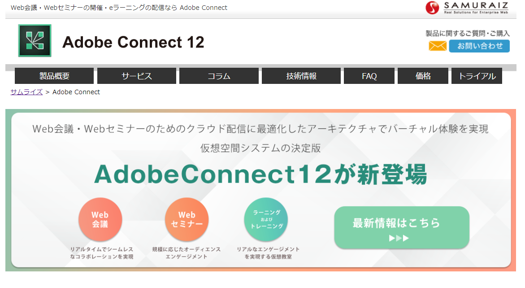Click the お問い合わせ contact button

click(x=479, y=46)
